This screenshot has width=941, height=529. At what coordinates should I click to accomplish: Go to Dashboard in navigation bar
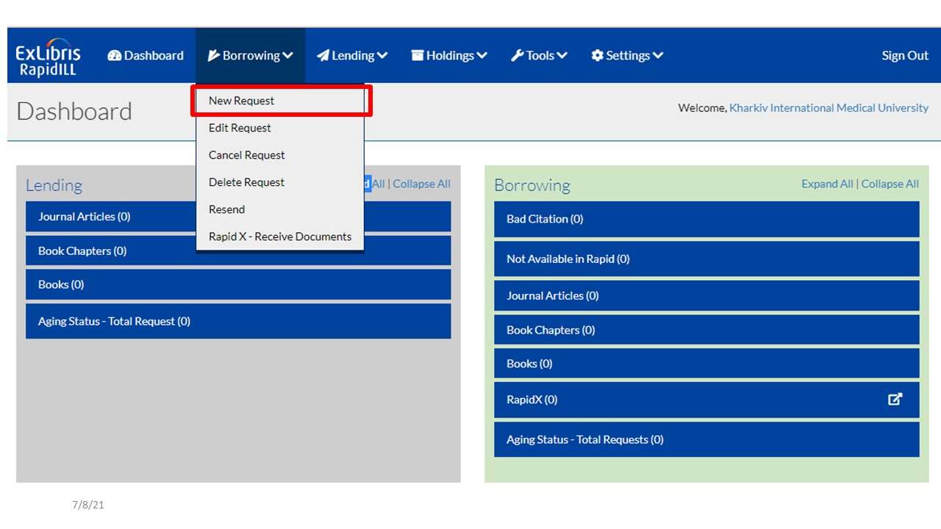(146, 56)
